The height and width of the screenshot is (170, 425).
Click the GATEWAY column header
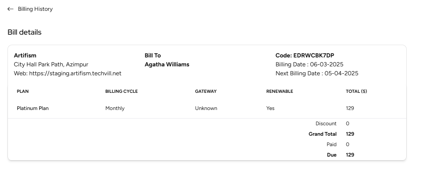pyautogui.click(x=206, y=91)
